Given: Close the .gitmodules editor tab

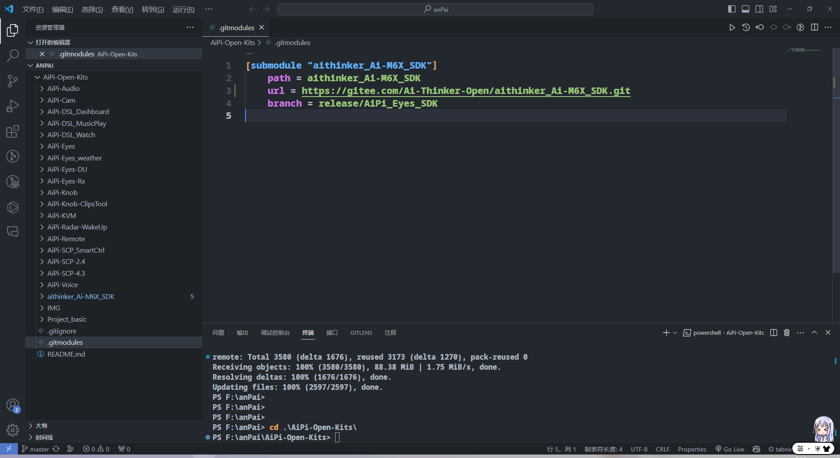Looking at the screenshot, I should click(x=262, y=28).
